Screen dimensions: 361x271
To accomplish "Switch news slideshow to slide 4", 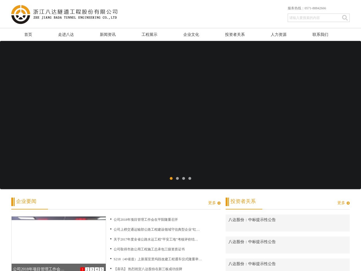I will coord(97,269).
